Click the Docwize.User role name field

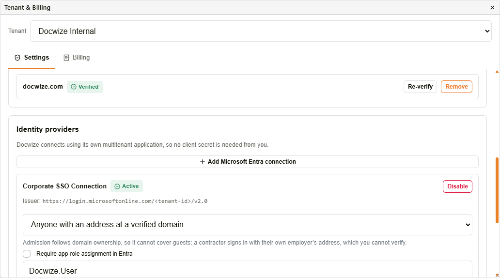[247, 270]
